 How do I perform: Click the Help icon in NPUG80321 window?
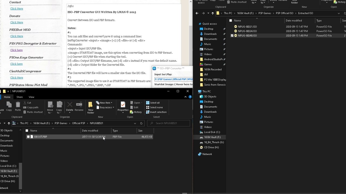pyautogui.click(x=190, y=97)
